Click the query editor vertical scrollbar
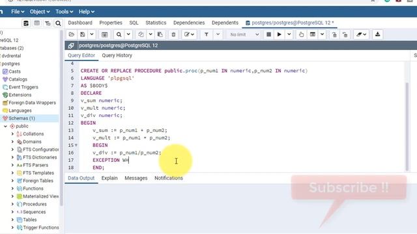 click(407, 126)
